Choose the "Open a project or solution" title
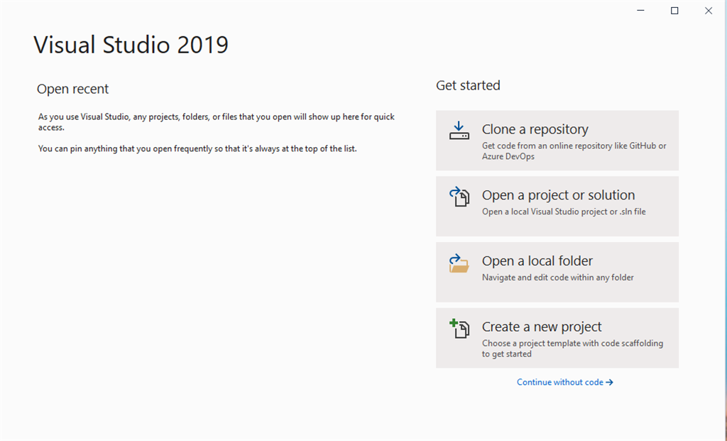This screenshot has width=727, height=441. 558,195
